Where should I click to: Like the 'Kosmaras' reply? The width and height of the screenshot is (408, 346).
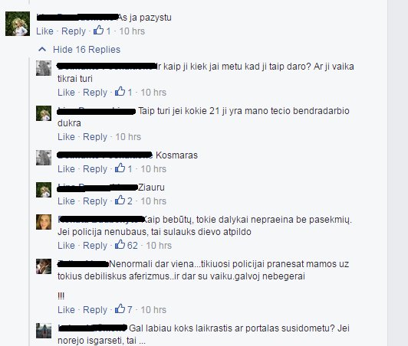(x=66, y=169)
